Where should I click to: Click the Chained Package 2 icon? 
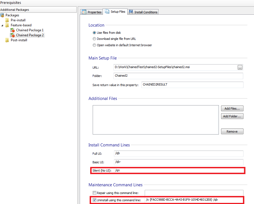pyautogui.click(x=12, y=35)
